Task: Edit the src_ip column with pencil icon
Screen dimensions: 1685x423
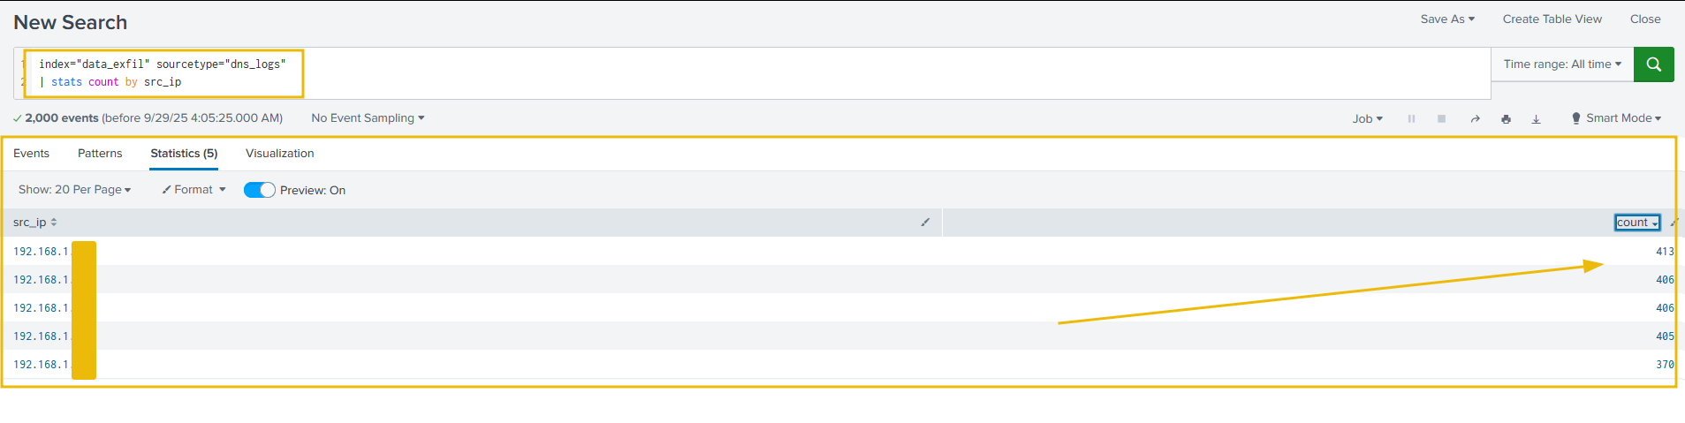Action: [x=925, y=223]
